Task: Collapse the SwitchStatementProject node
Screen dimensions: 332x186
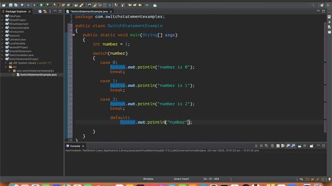Action: coord(2,59)
